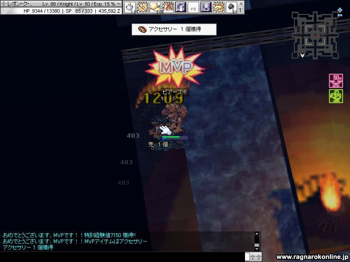Zoom out the minimap with minus
This screenshot has height=262, width=350.
[340, 15]
